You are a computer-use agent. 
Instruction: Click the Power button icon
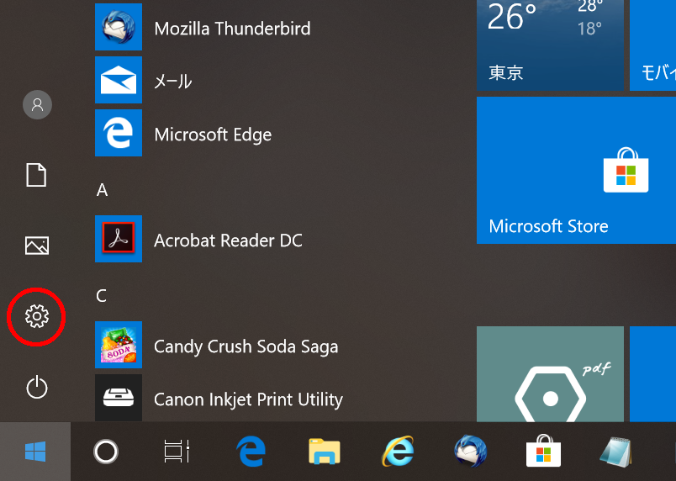pyautogui.click(x=37, y=387)
